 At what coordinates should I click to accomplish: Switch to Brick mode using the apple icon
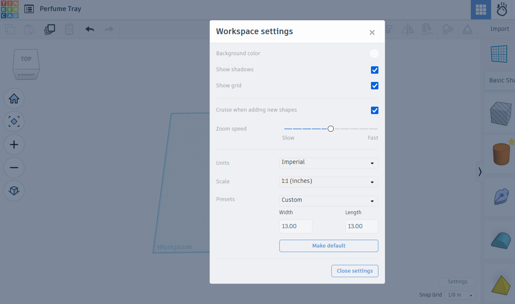coord(502,9)
